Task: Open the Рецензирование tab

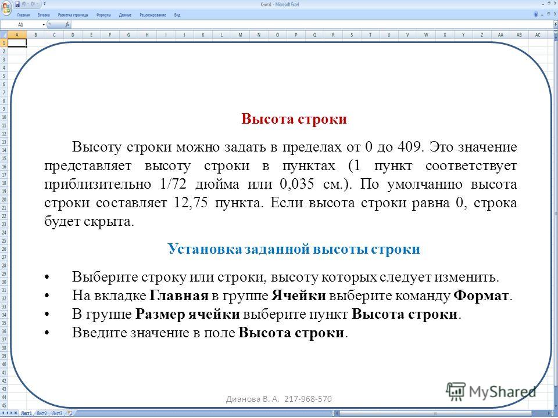Action: (153, 15)
